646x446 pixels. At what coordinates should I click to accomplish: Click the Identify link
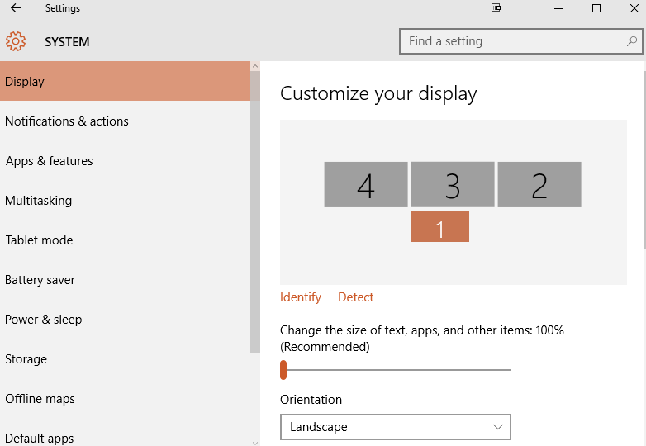coord(301,297)
